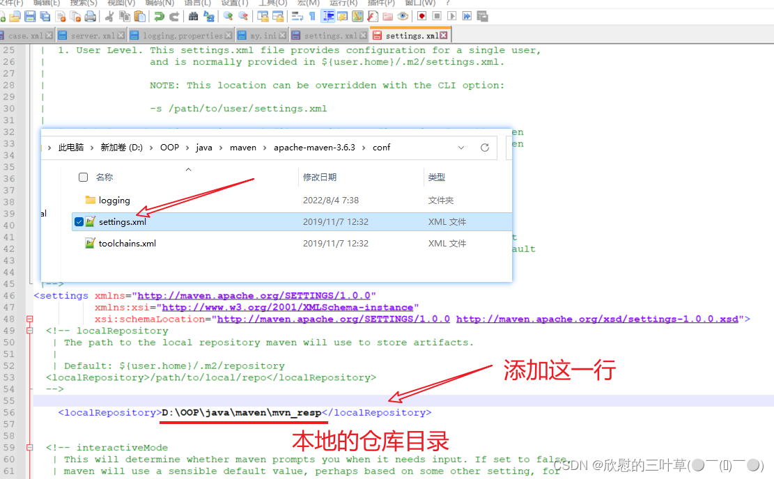Paste from clipboard using the toolbar icon
Image resolution: width=774 pixels, height=479 pixels.
140,16
